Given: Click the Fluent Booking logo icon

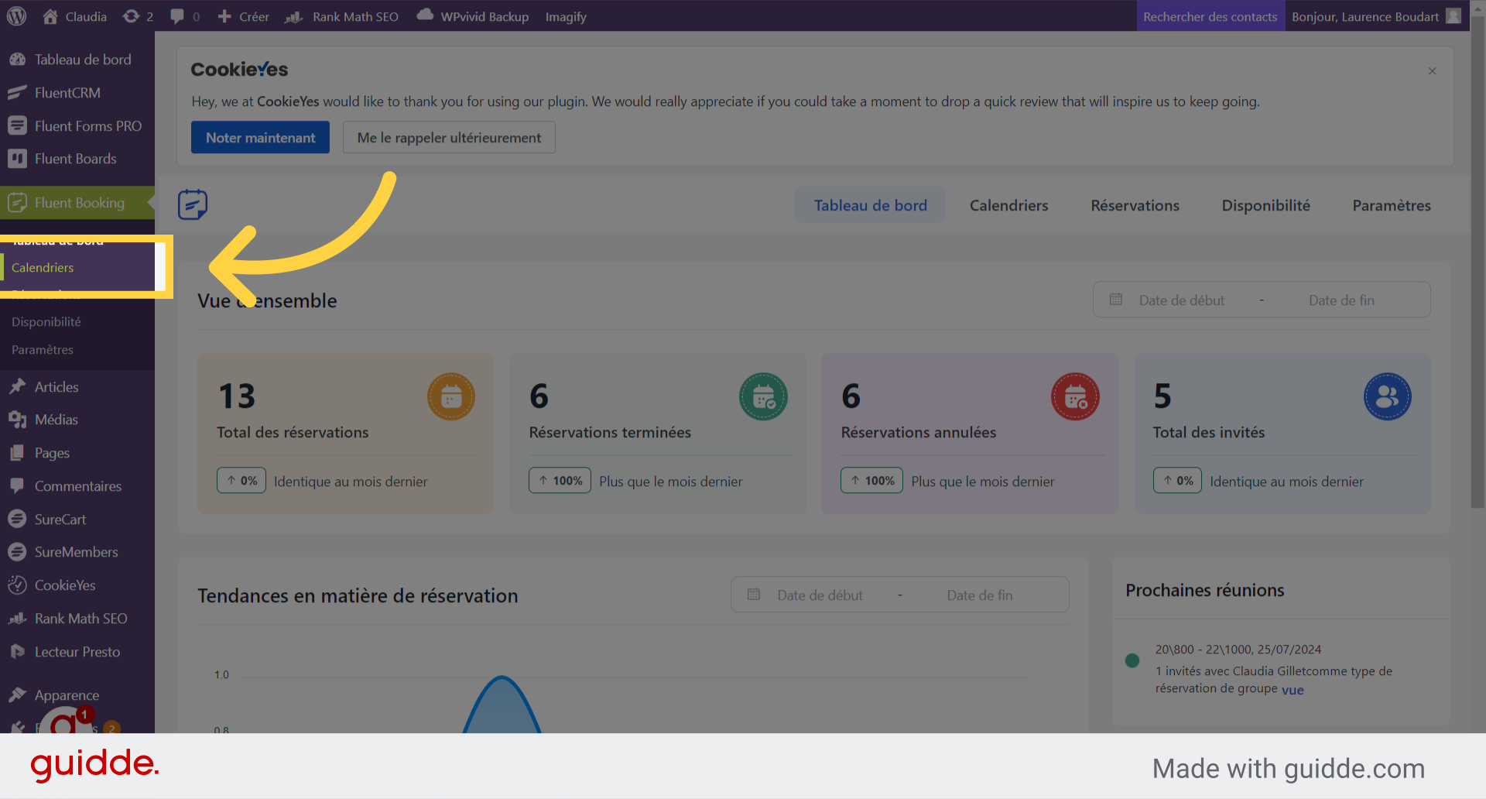Looking at the screenshot, I should pyautogui.click(x=193, y=204).
